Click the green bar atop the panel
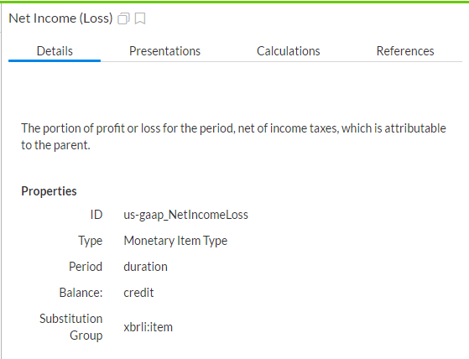This screenshot has width=469, height=359. [235, 2]
